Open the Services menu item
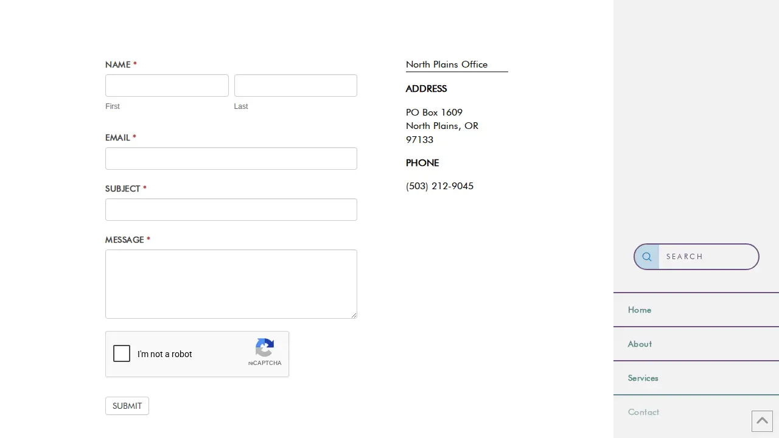 click(x=696, y=378)
